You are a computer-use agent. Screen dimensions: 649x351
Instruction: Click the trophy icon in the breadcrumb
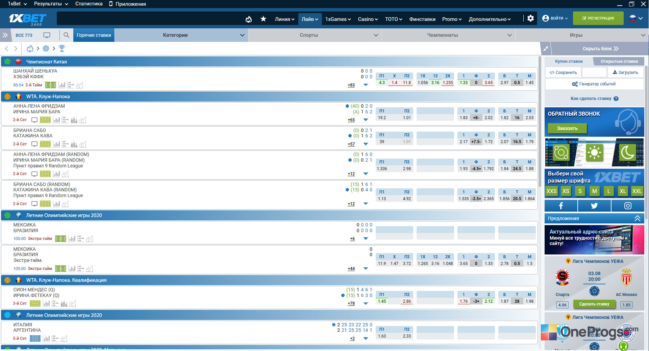click(62, 49)
